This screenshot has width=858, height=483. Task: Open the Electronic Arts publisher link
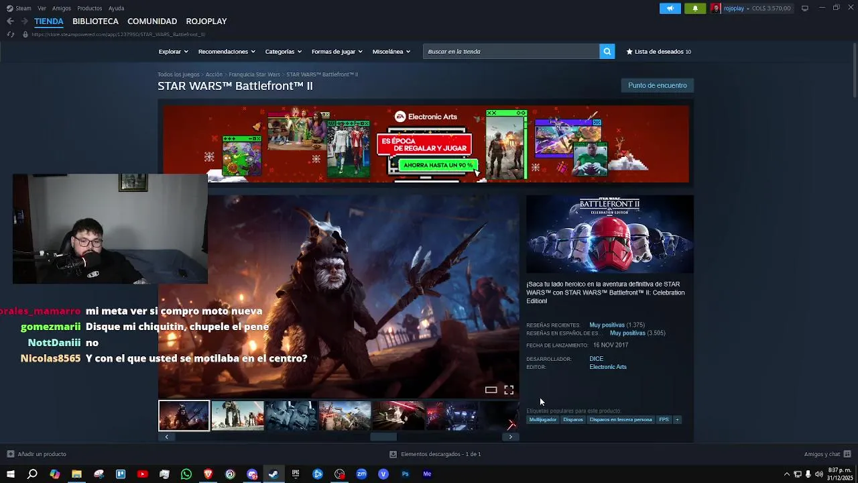tap(608, 367)
